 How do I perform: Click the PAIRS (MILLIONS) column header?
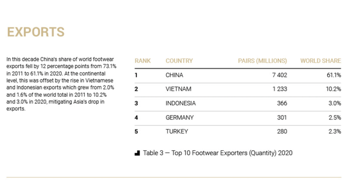pyautogui.click(x=262, y=60)
